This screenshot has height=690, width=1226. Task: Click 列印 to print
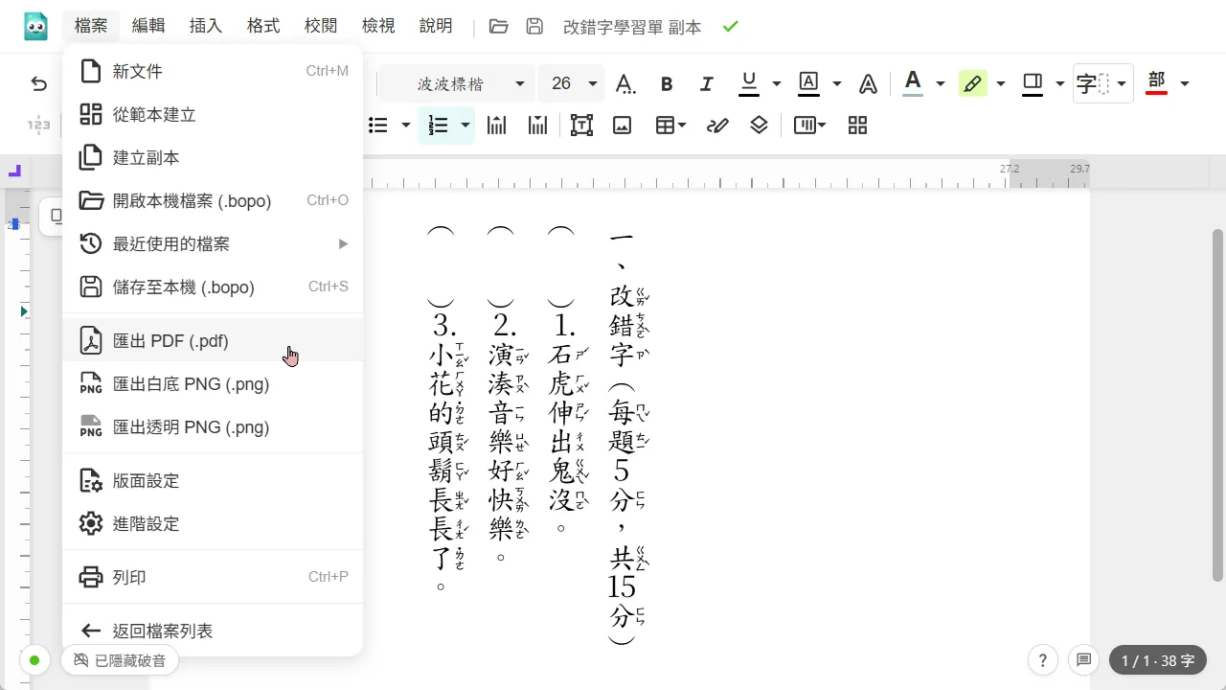[213, 578]
